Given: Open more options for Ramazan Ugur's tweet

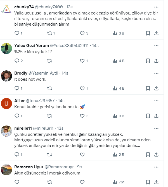Looking at the screenshot, I should click(x=157, y=167).
